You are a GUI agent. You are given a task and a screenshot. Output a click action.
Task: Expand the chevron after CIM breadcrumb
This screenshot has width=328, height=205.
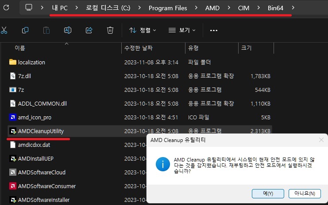[259, 8]
